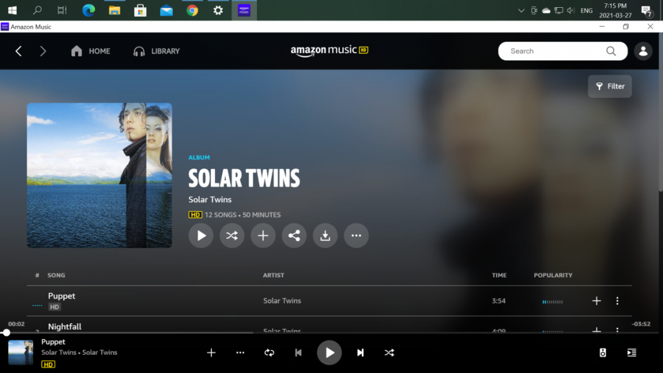Click the Song column header
The height and width of the screenshot is (373, 663).
(x=56, y=275)
